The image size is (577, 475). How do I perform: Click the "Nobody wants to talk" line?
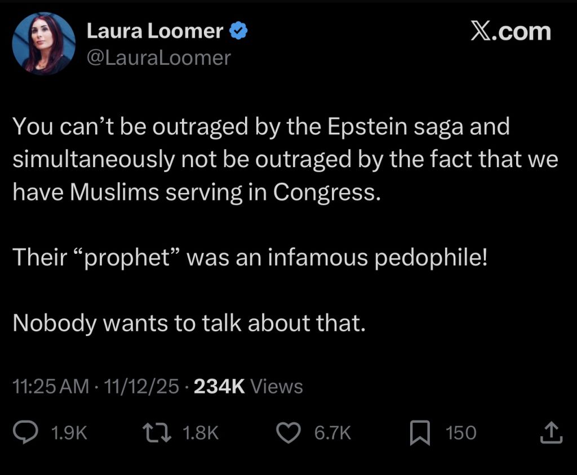(x=186, y=322)
